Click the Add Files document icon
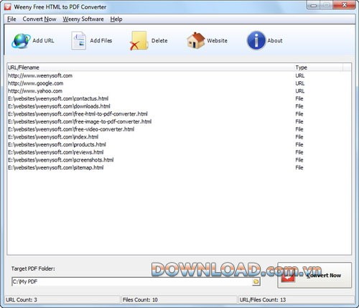 coord(78,41)
